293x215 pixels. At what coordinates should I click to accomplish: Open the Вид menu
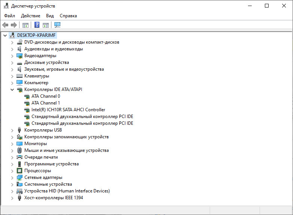50,16
